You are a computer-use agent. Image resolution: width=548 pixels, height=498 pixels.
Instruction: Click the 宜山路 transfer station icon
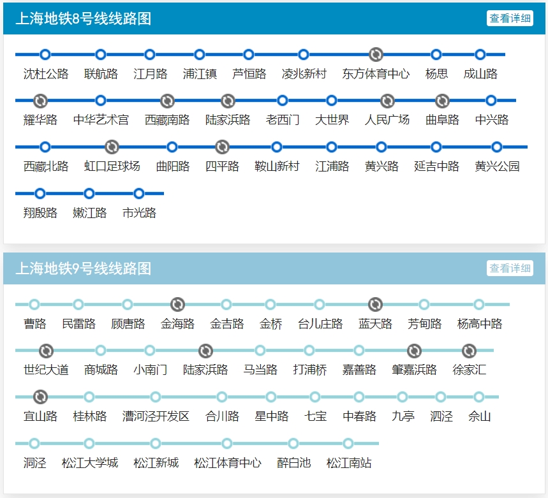40,397
